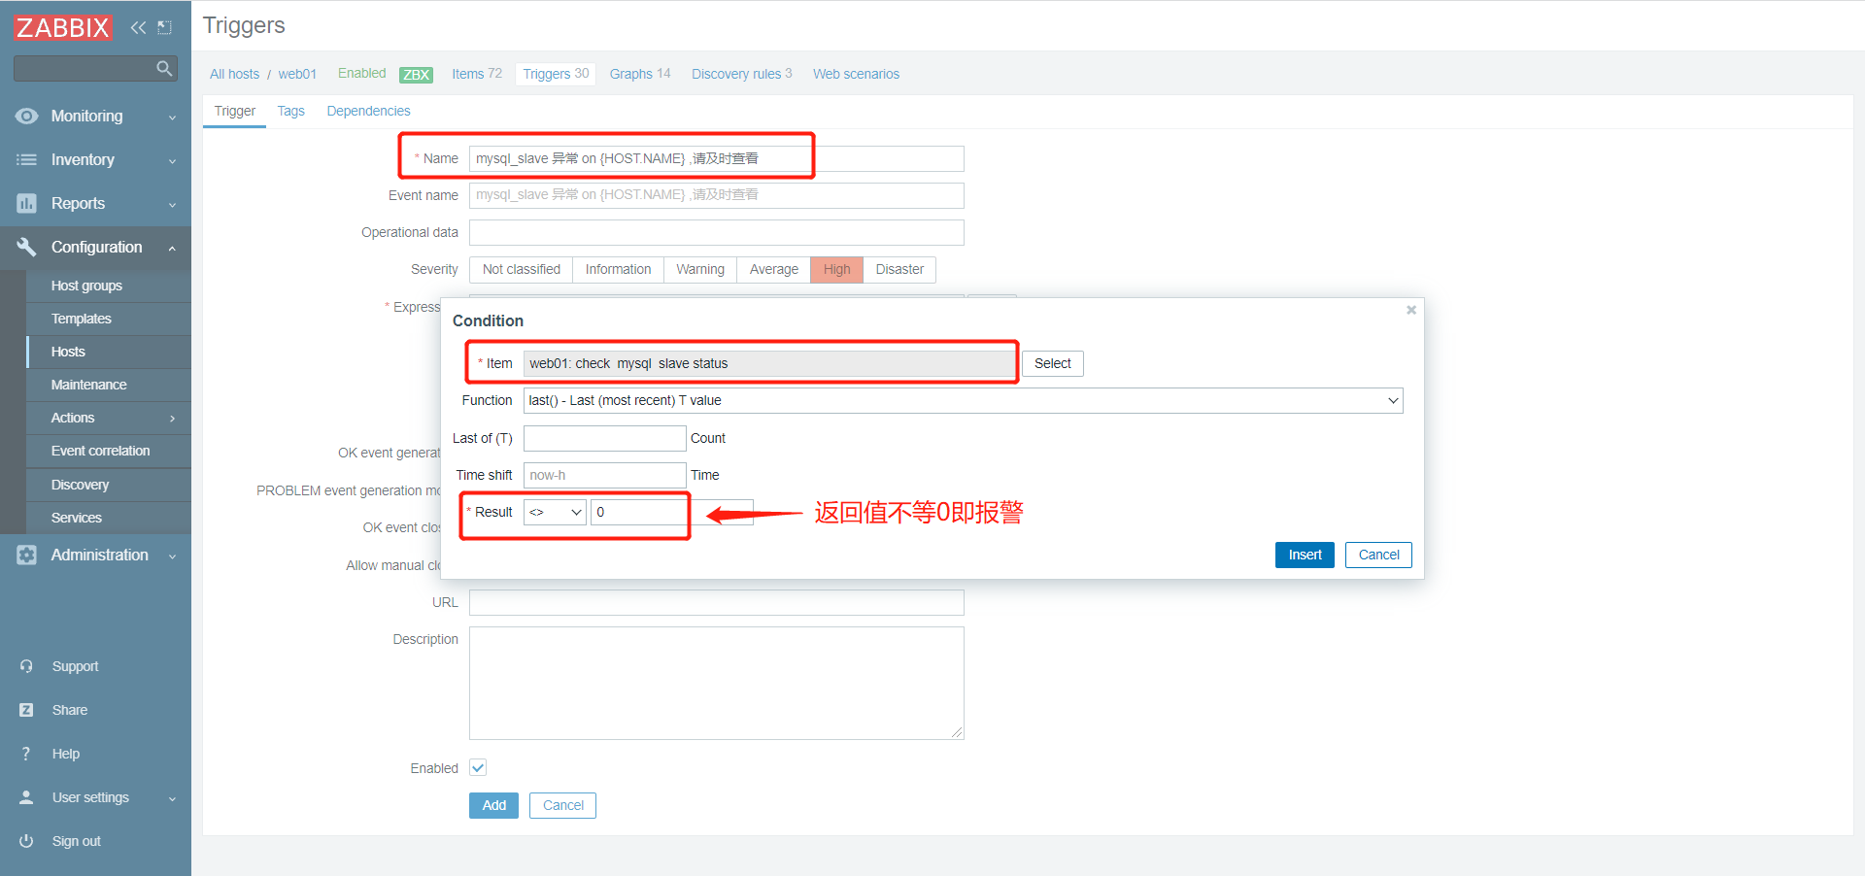Image resolution: width=1865 pixels, height=876 pixels.
Task: Go to All hosts breadcrumb link
Action: (234, 74)
